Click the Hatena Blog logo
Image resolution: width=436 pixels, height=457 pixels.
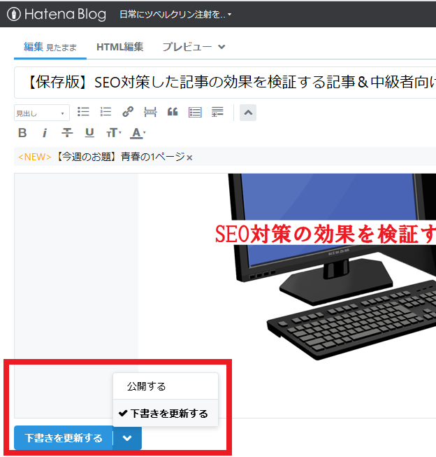(x=57, y=14)
